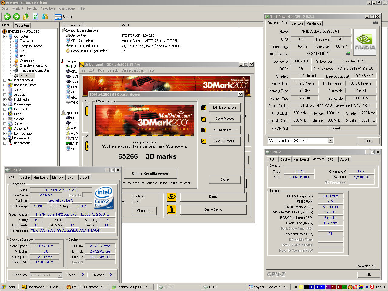Screen dimensions: 388x291
Task: Click the Show Details button
Action: tap(224, 141)
